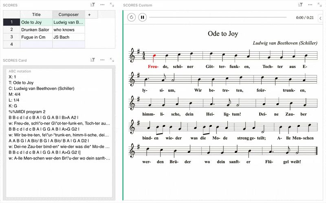Click the highlighted red first note
This screenshot has width=326, height=203.
[154, 57]
